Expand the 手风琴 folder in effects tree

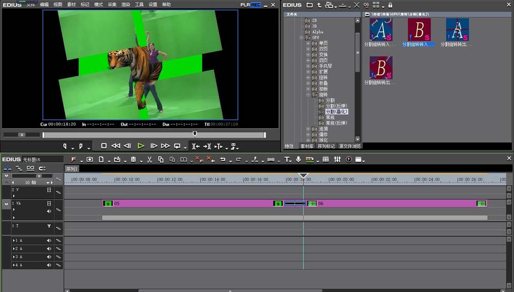(308, 66)
